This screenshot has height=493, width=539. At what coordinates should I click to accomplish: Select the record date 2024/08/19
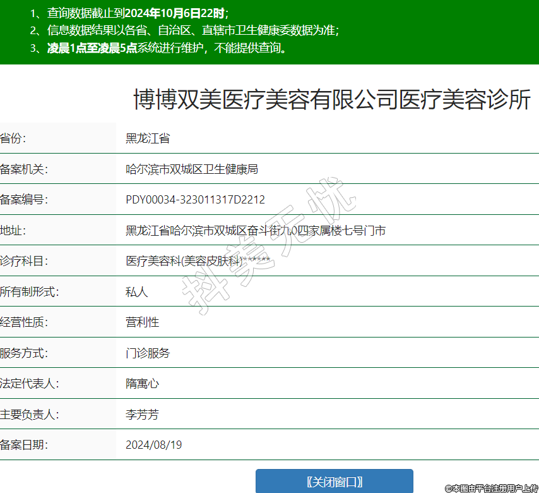click(x=153, y=445)
